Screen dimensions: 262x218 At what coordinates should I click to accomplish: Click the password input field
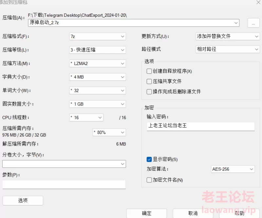coord(201,126)
